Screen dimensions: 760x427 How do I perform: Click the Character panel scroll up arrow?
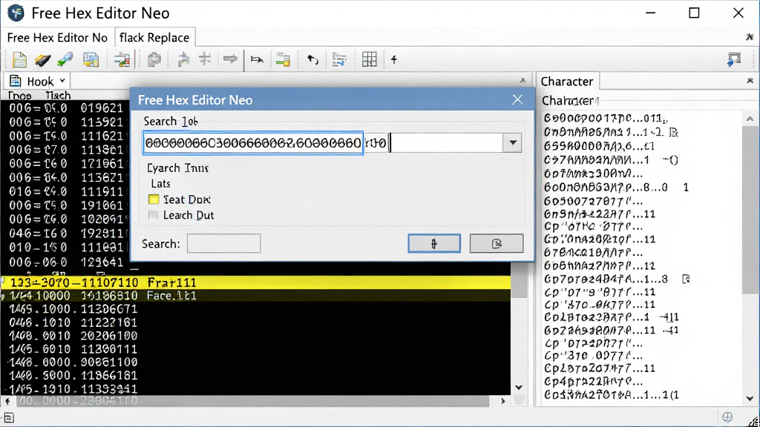[750, 119]
